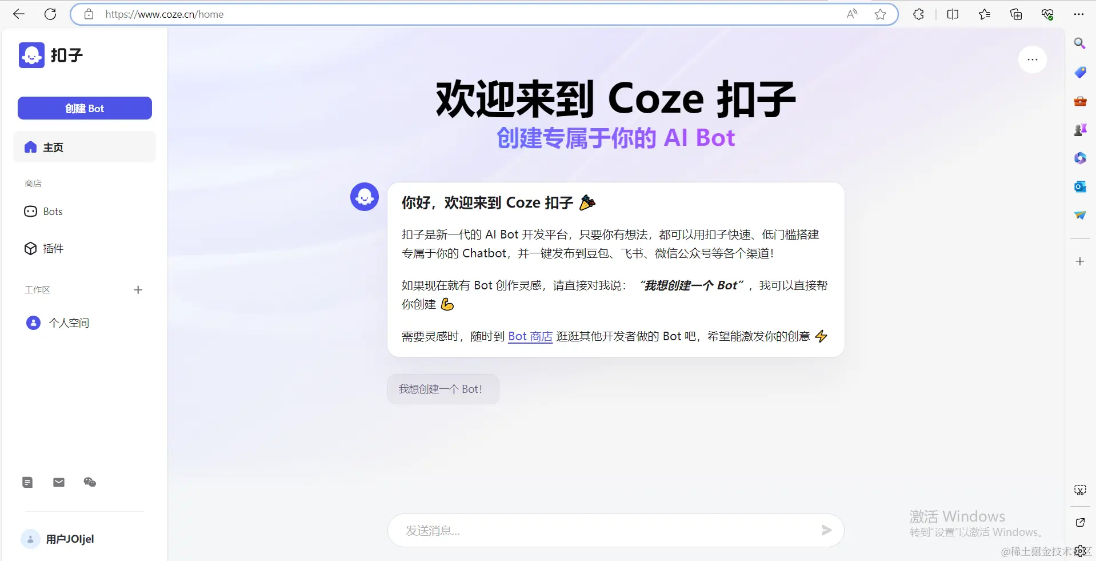Click the 我想创建一个 Bot! suggestion chip
The image size is (1096, 561).
pos(443,389)
